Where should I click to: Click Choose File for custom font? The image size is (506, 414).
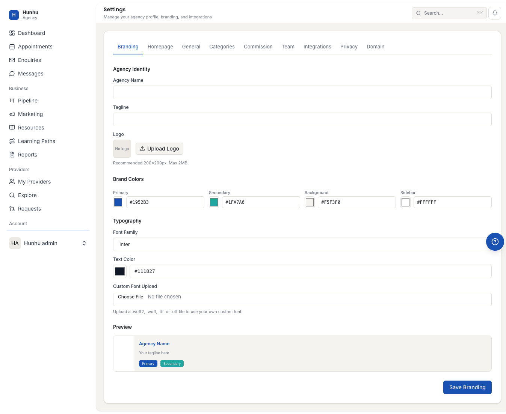(x=130, y=297)
